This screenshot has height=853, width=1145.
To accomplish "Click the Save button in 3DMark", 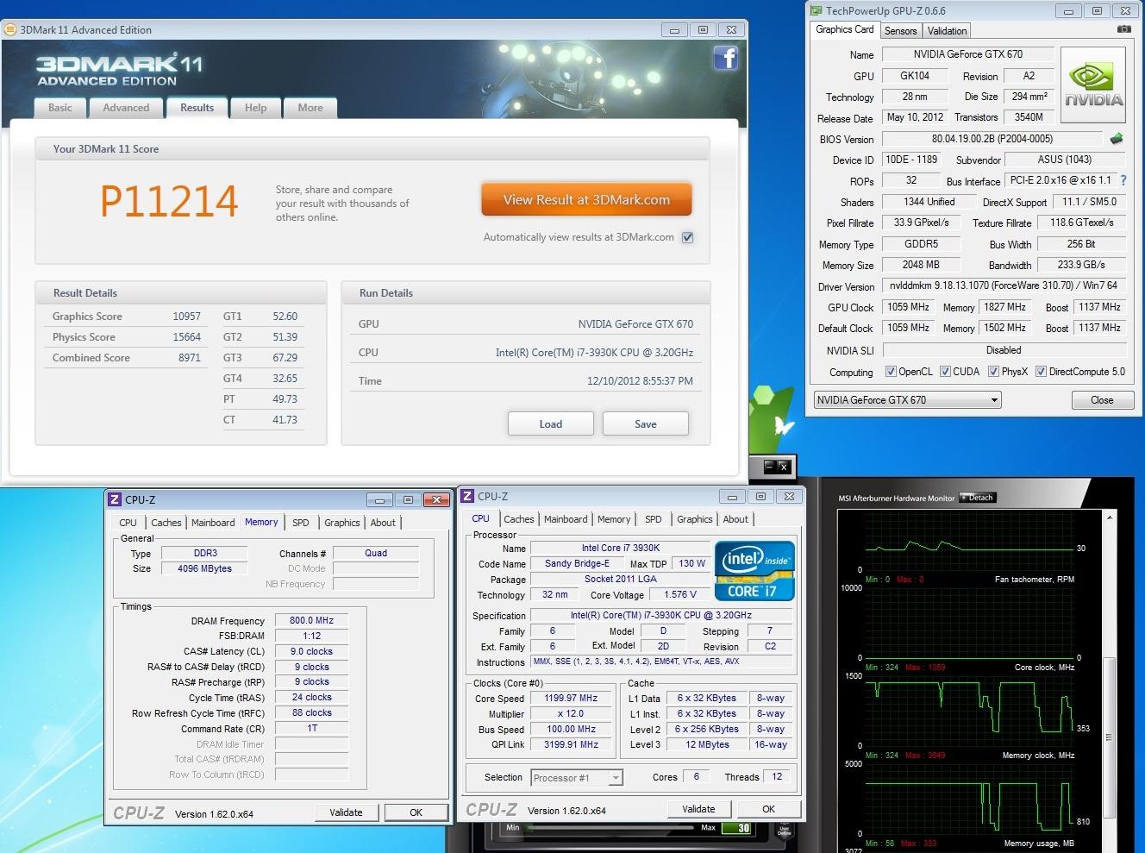I will [646, 424].
